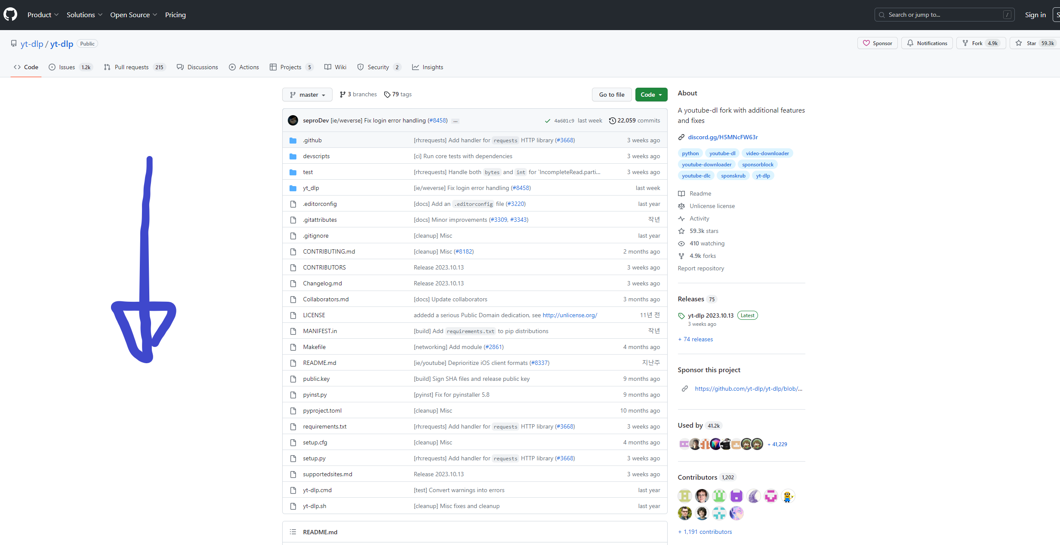Click the yt_dlp folder icon
1060x545 pixels.
(293, 188)
